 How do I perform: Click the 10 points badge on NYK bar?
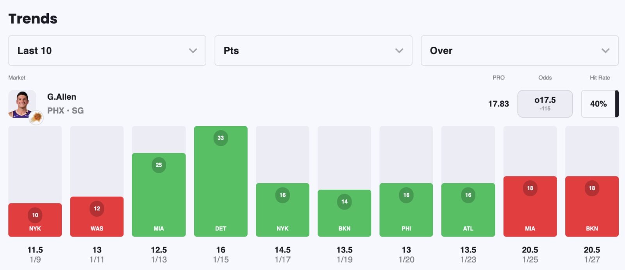click(x=35, y=215)
